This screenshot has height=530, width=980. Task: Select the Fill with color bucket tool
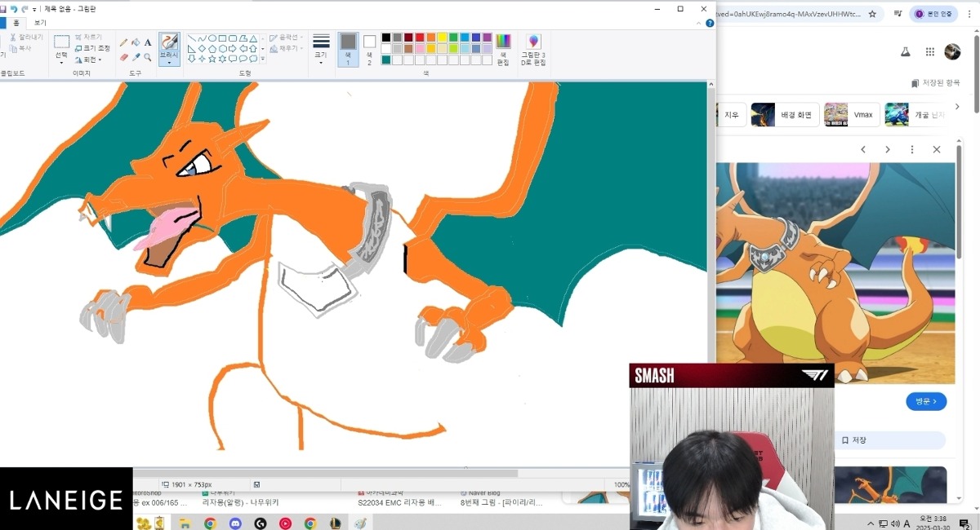point(136,42)
